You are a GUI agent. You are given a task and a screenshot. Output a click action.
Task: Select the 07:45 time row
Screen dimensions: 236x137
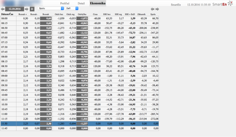point(80,52)
